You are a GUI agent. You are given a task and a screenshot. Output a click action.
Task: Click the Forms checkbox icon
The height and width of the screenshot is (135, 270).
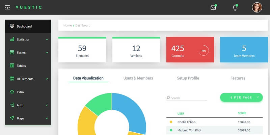tap(12, 52)
